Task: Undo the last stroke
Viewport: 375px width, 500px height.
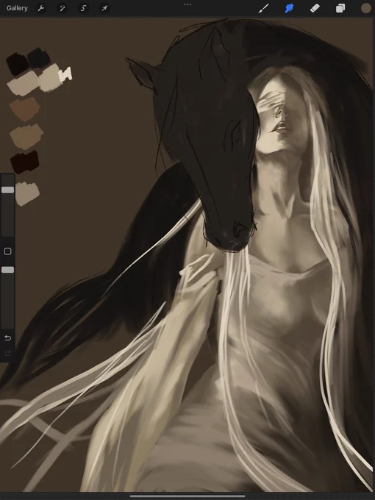Action: point(7,338)
